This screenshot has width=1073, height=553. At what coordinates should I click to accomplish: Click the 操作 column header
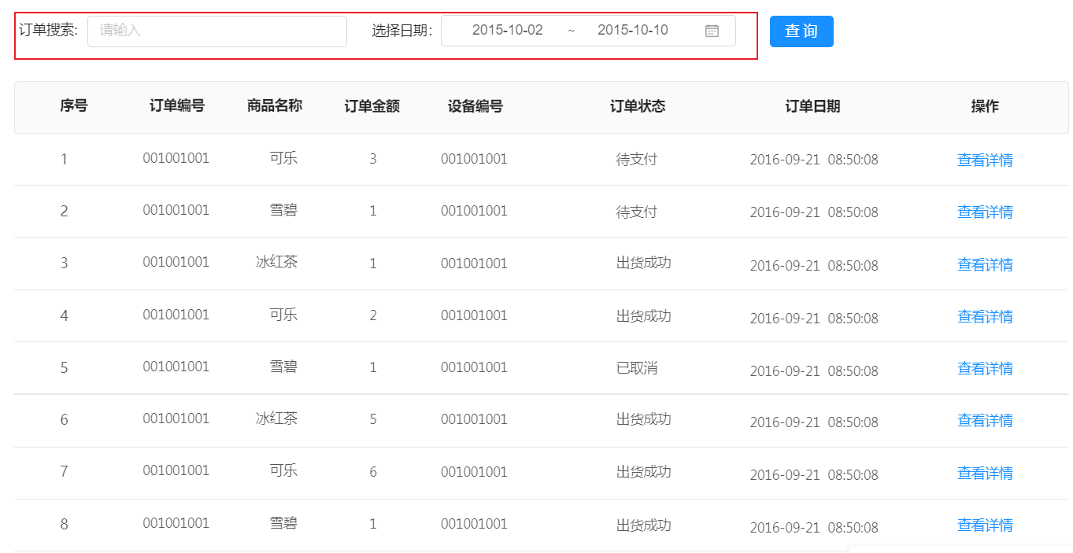(x=985, y=106)
